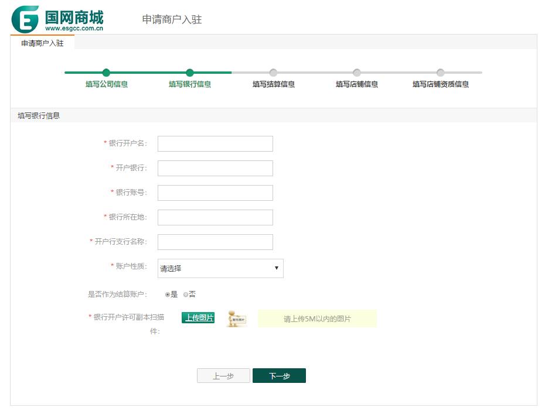Click the placeholder image thumbnail
This screenshot has height=411, width=548.
(237, 319)
